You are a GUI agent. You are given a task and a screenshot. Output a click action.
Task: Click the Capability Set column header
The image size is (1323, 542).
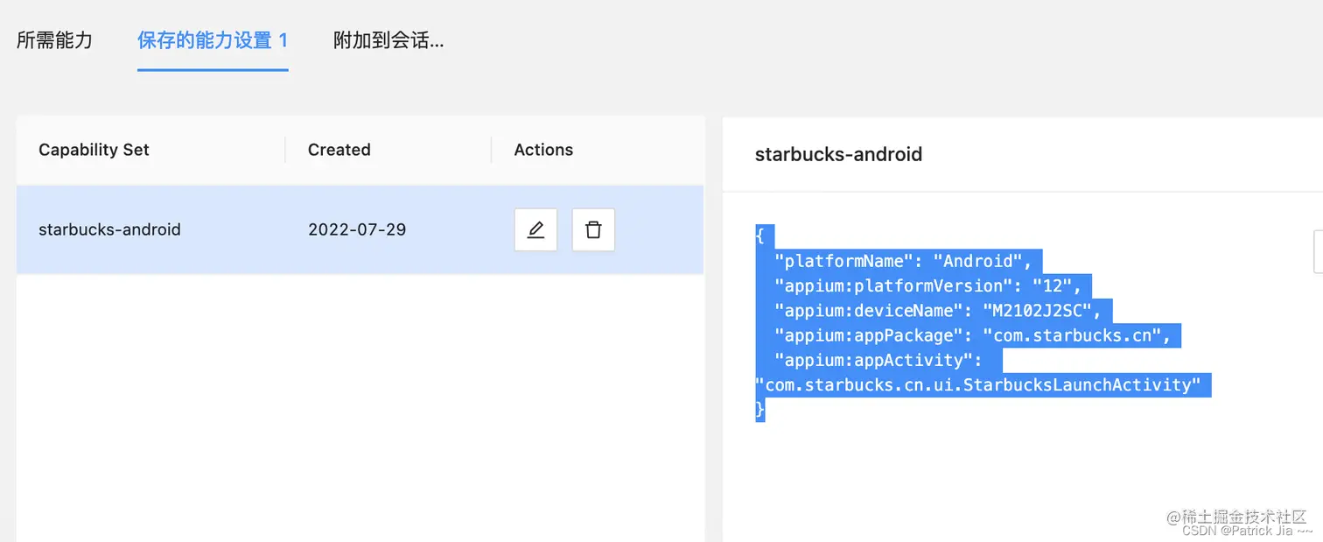(x=94, y=150)
